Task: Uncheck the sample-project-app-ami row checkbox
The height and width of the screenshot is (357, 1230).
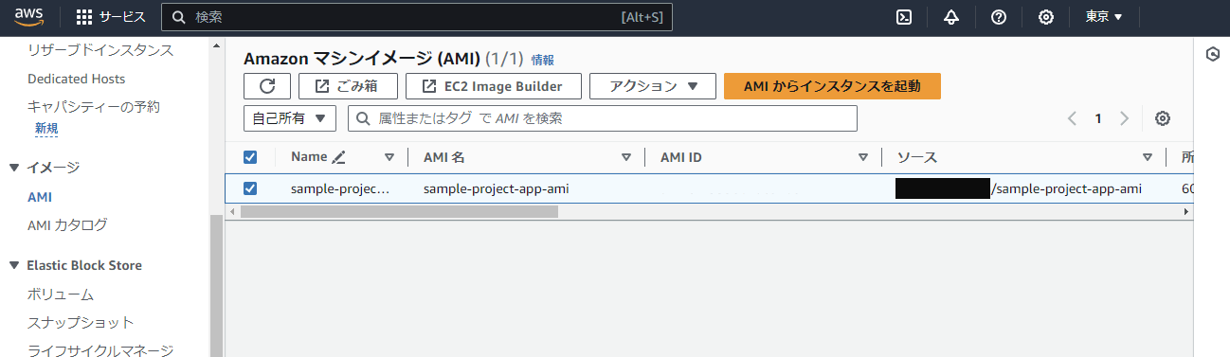Action: (x=250, y=188)
